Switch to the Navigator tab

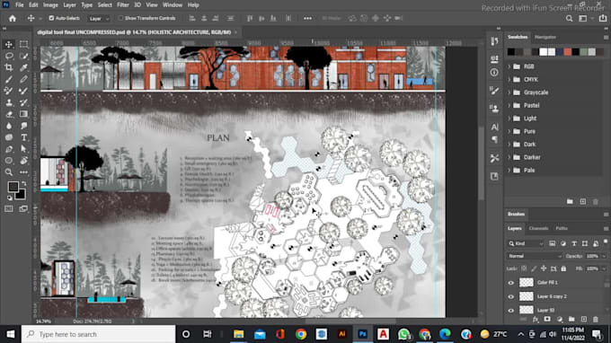coord(545,38)
